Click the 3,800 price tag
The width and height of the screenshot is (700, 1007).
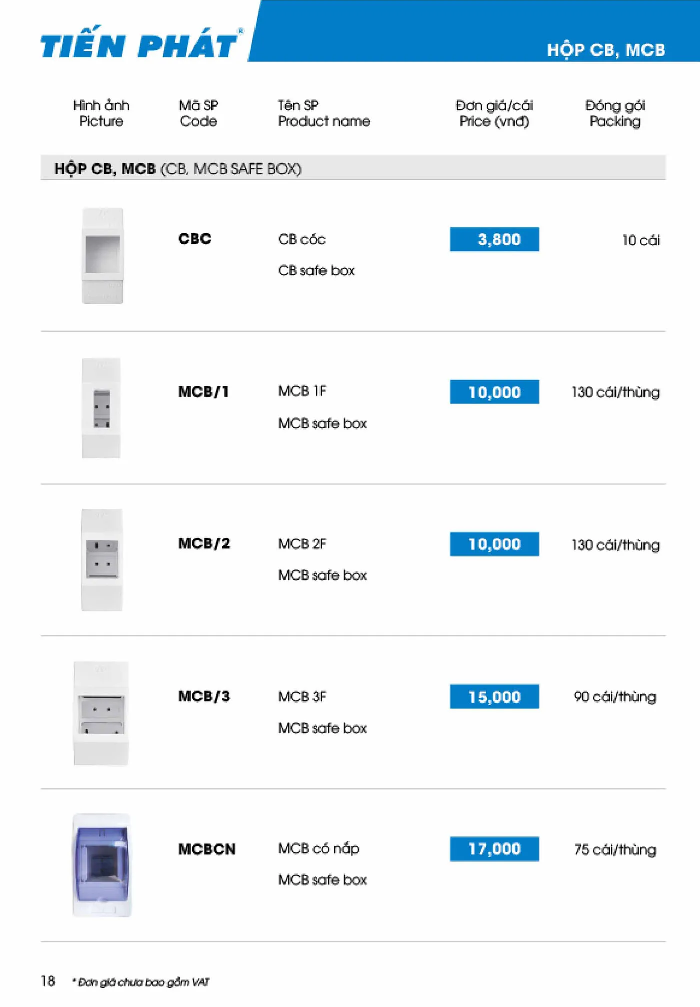494,239
